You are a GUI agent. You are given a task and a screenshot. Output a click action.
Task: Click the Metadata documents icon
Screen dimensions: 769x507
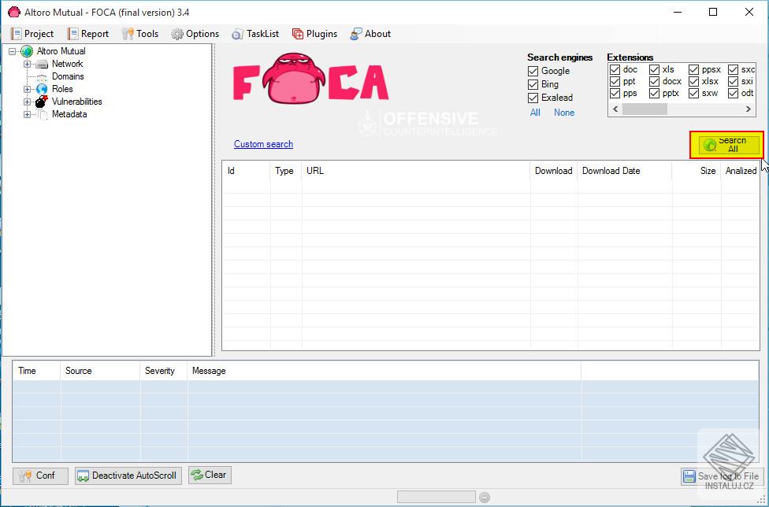coord(43,114)
